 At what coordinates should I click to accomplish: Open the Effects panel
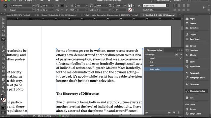[x=191, y=55]
